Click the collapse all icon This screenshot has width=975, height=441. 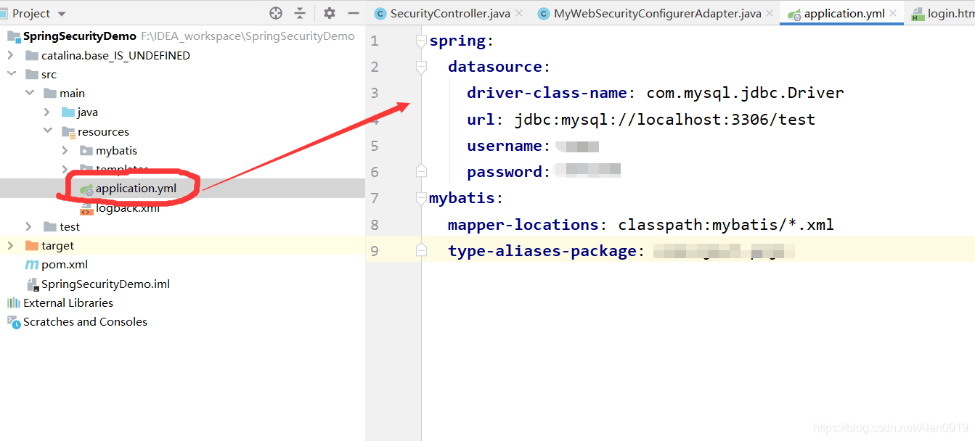point(300,13)
